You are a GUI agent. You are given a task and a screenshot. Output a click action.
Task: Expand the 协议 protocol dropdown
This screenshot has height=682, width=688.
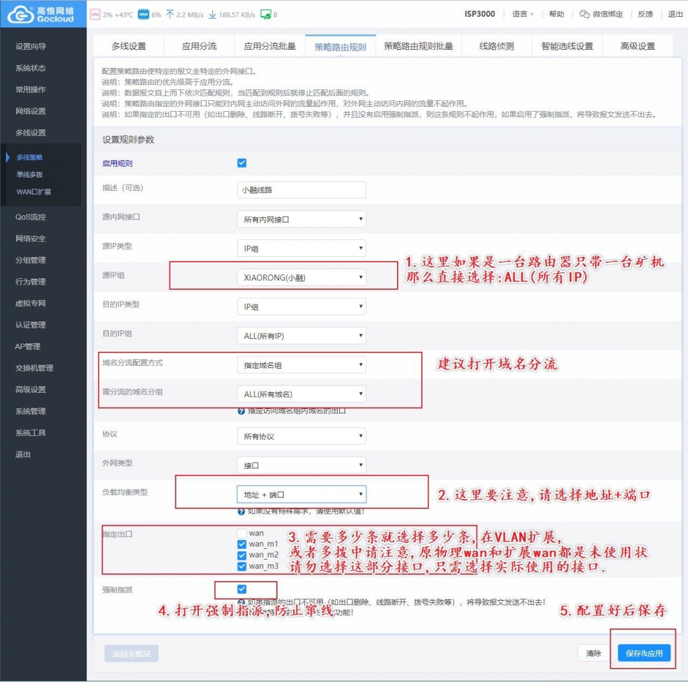coord(301,436)
